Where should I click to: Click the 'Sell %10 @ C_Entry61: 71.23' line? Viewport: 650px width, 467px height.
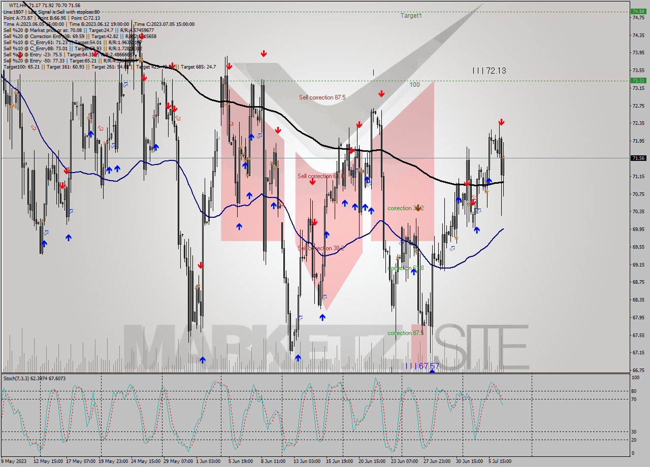pyautogui.click(x=73, y=42)
